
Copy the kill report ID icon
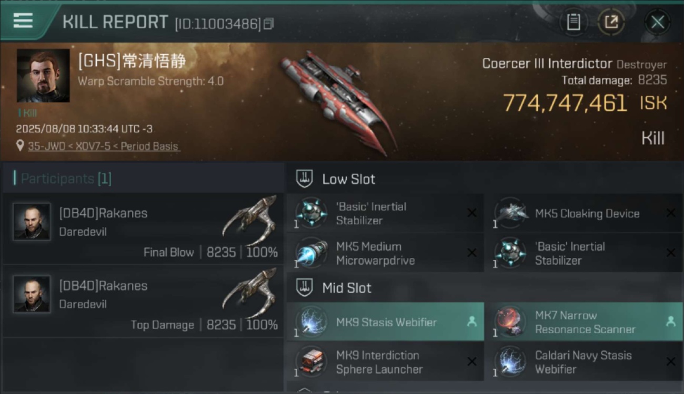click(269, 24)
